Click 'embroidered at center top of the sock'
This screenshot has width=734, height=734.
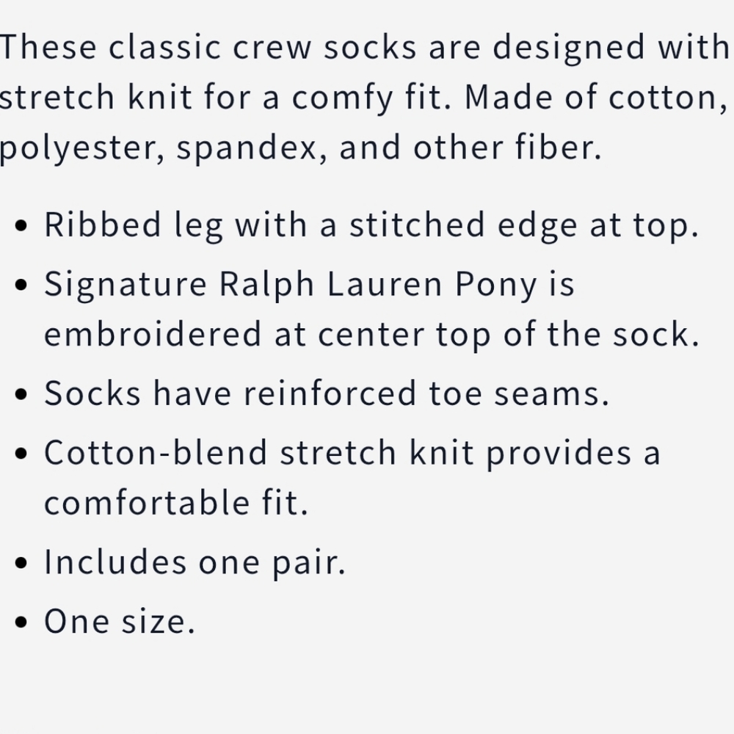click(371, 334)
